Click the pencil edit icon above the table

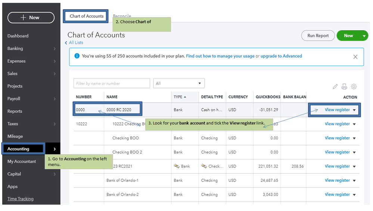click(335, 86)
